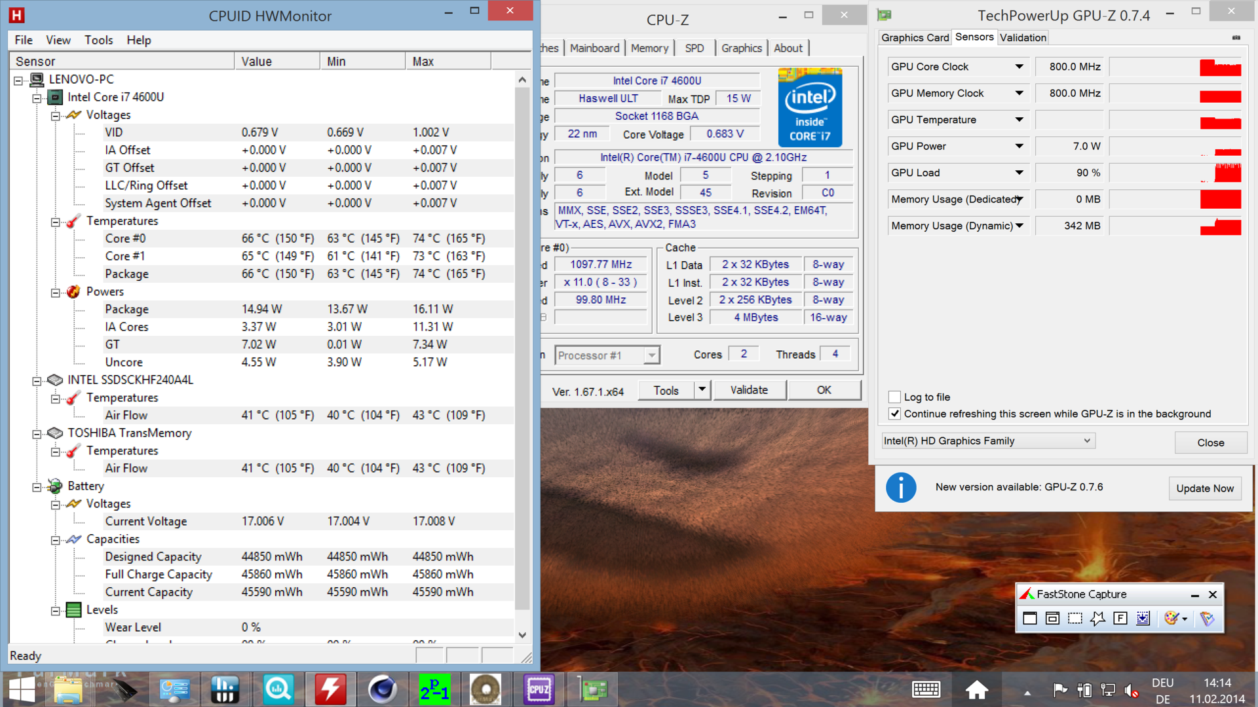Select FastStone freehand region capture tool
This screenshot has width=1258, height=707.
tap(1097, 619)
